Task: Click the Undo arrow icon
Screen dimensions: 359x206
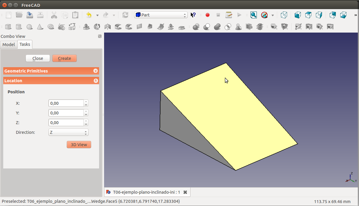Action: coord(89,15)
